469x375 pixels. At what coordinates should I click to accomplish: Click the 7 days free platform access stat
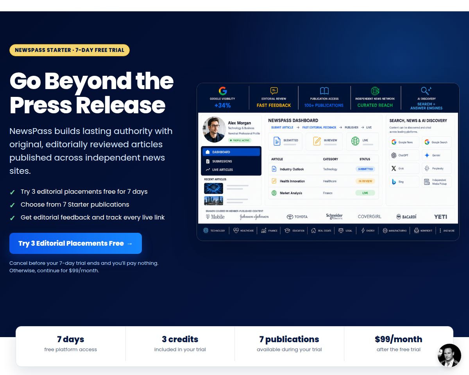71,344
